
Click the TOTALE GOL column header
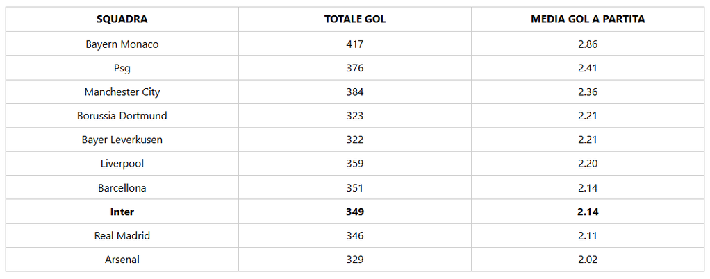tap(354, 19)
